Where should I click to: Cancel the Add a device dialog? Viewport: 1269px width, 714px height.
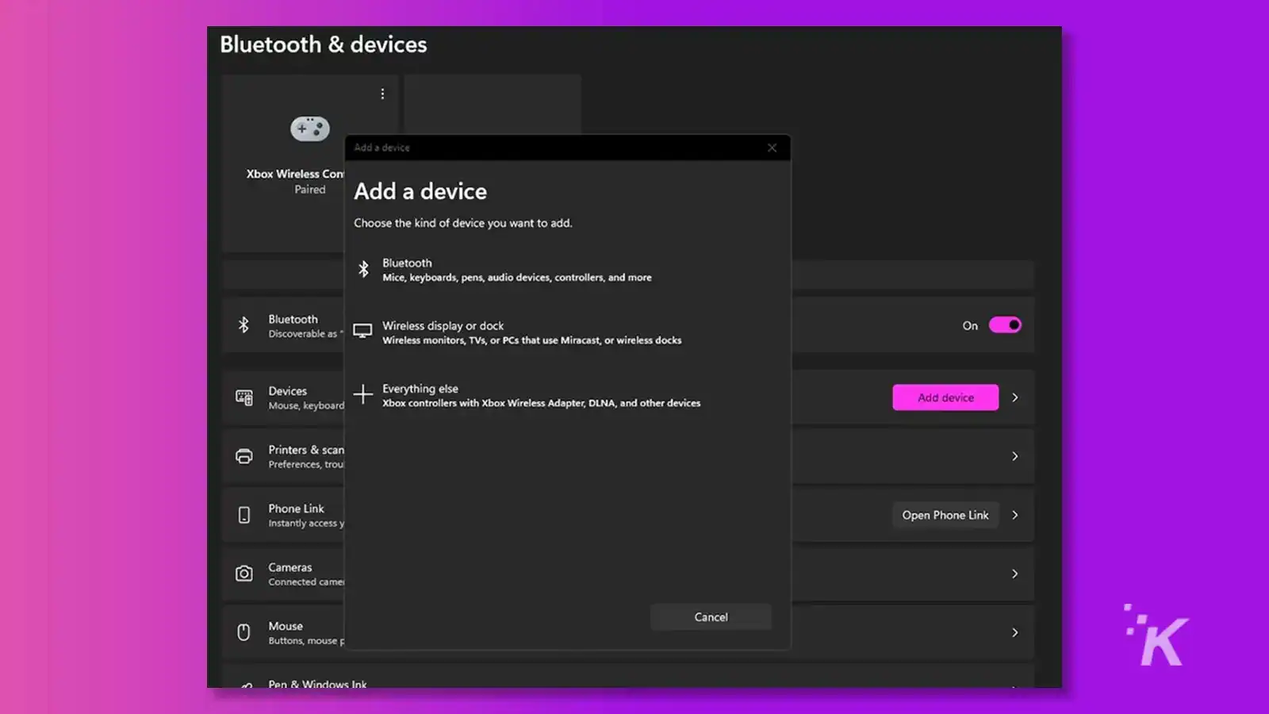[x=711, y=617]
